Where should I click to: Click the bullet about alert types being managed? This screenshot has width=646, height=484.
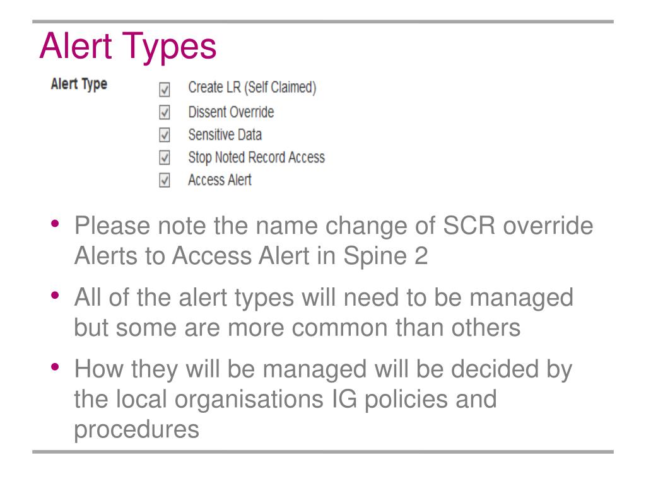tap(324, 313)
